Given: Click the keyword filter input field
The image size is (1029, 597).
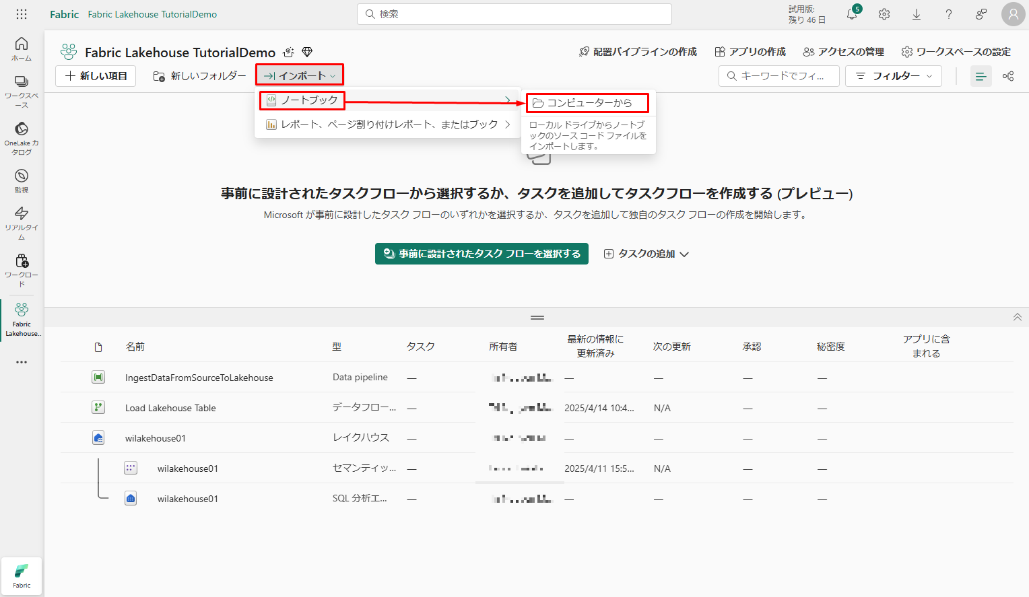Looking at the screenshot, I should coord(780,76).
